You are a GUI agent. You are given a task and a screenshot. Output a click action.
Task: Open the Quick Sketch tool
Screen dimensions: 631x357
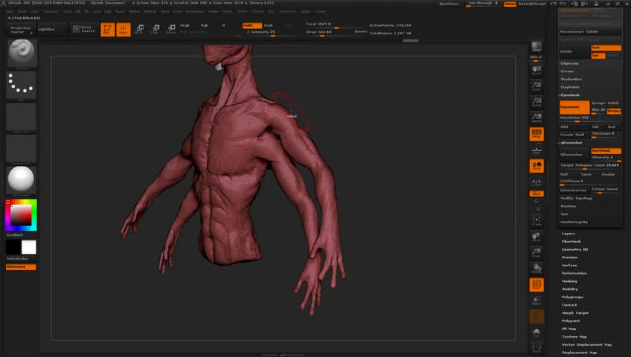pyautogui.click(x=84, y=29)
